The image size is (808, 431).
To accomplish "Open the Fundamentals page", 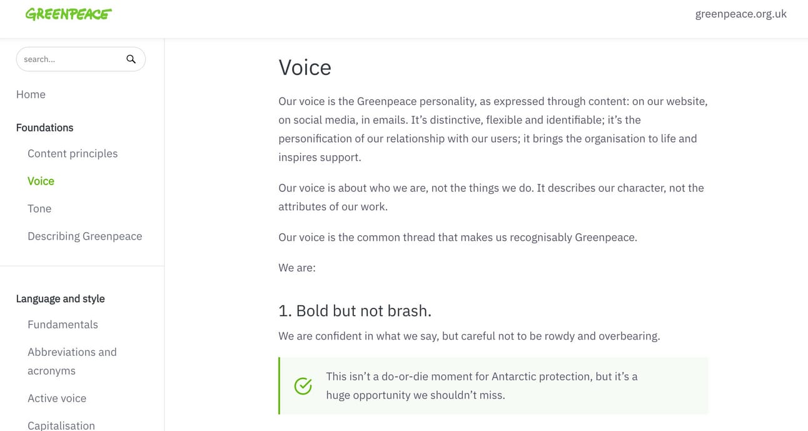I will tap(63, 324).
